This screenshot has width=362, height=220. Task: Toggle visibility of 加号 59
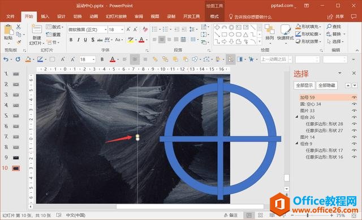(x=354, y=98)
